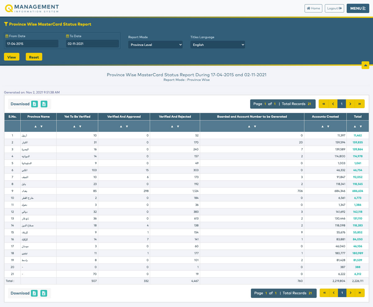
Task: Sort Accounts Created column ascending
Action: coord(322,126)
